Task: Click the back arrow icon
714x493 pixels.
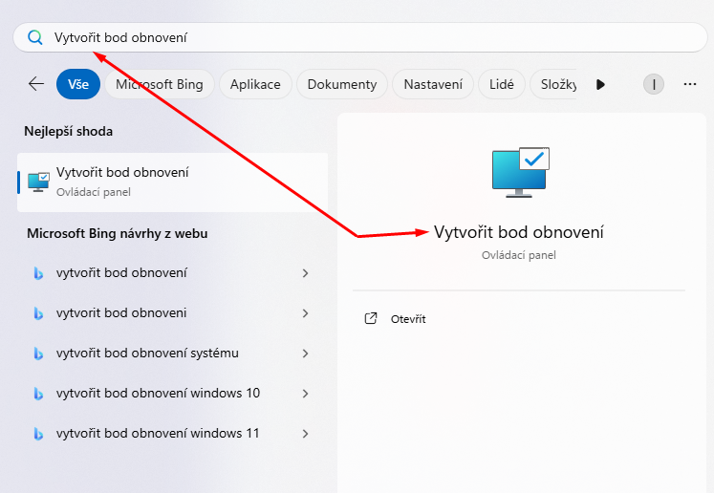Action: pos(36,84)
